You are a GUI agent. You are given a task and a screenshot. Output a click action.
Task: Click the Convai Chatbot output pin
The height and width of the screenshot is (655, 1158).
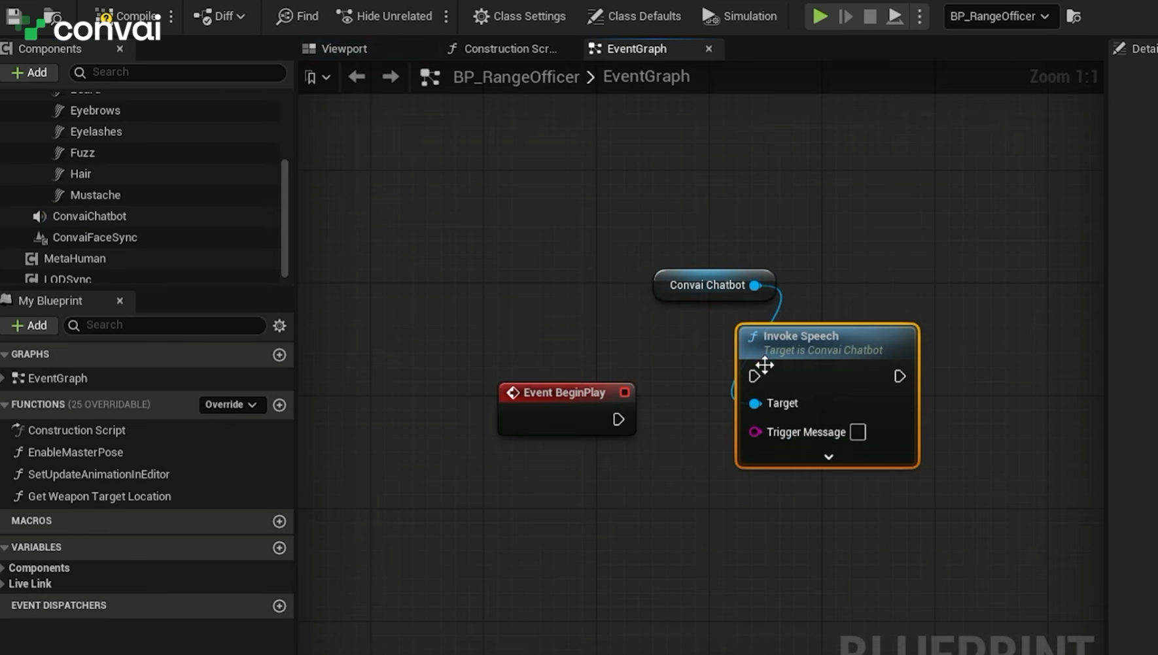[x=755, y=286]
